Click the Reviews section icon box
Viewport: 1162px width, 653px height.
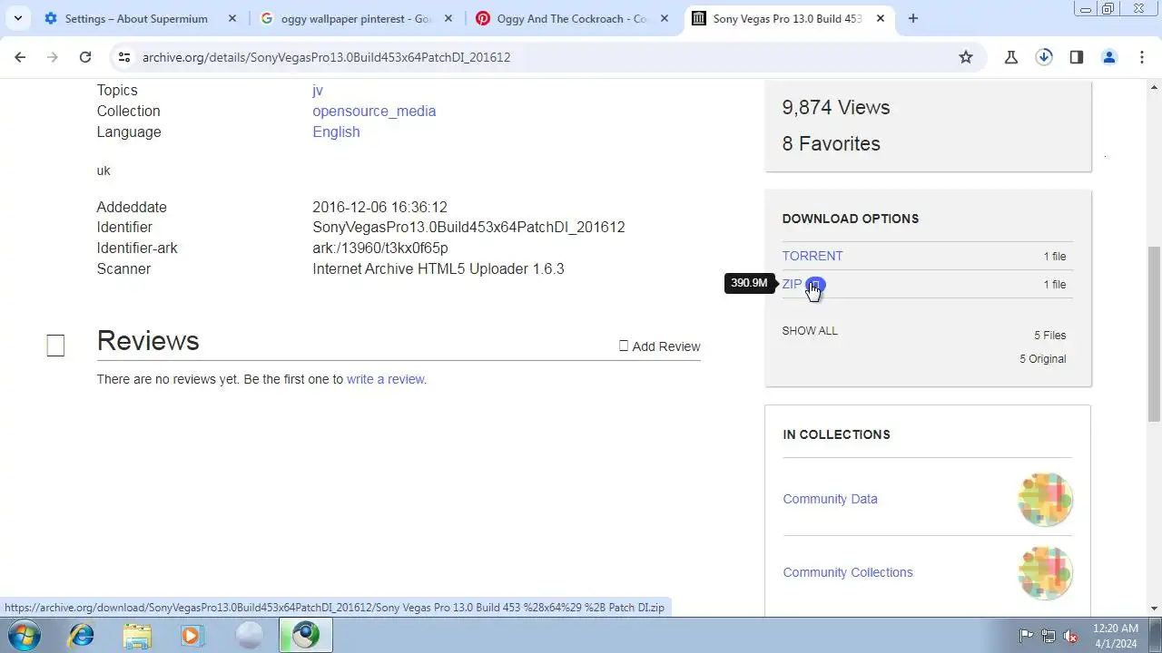55,346
